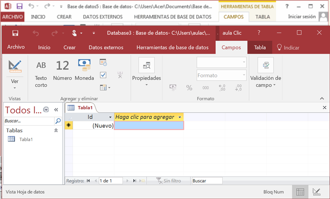Click the Ver design view icon
This screenshot has width=330, height=199.
tap(15, 66)
